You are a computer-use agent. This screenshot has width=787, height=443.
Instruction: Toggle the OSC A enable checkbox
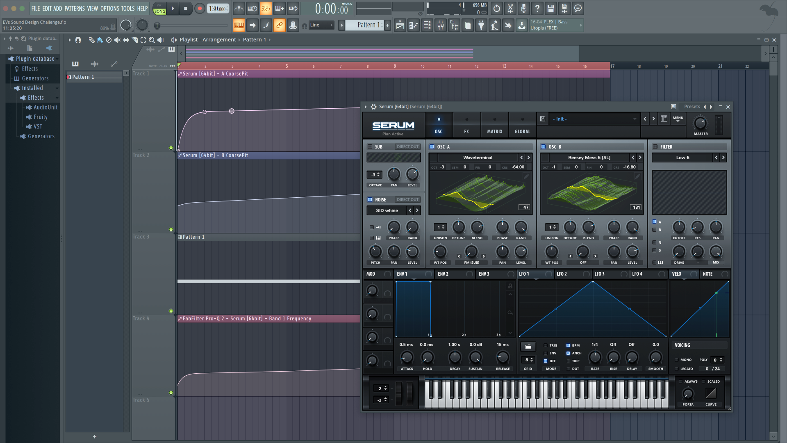pos(432,147)
